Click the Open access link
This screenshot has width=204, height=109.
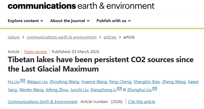click(35, 52)
